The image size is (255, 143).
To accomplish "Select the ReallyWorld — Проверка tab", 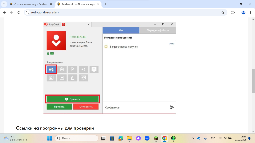I will (78, 4).
